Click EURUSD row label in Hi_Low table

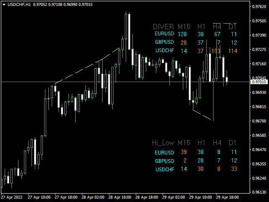(164, 153)
